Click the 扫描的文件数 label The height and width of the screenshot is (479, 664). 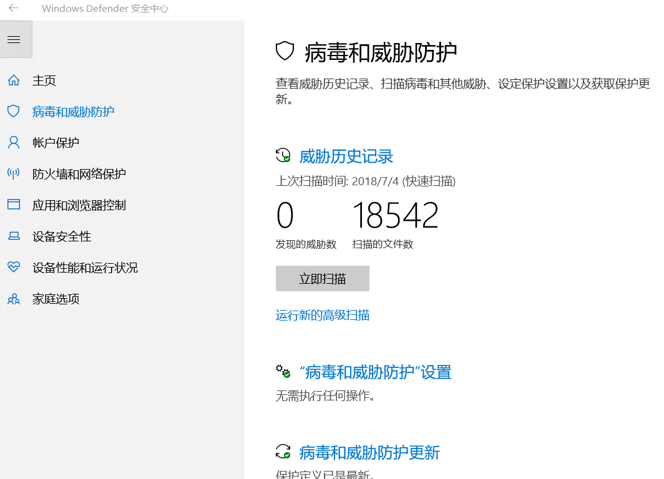[x=383, y=244]
